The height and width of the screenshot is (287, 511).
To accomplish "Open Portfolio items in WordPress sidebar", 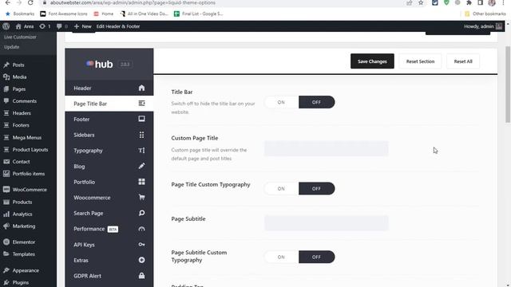I will (x=28, y=174).
